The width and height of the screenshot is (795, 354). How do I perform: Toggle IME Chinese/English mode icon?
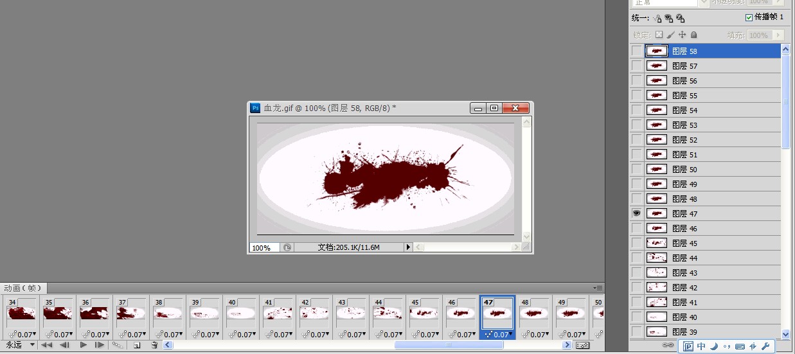click(x=701, y=346)
